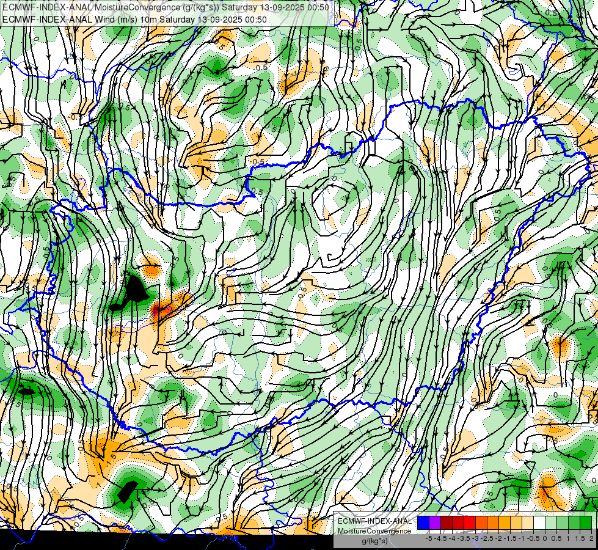The height and width of the screenshot is (550, 598).
Task: Click the purple legend swatch
Action: (x=435, y=523)
